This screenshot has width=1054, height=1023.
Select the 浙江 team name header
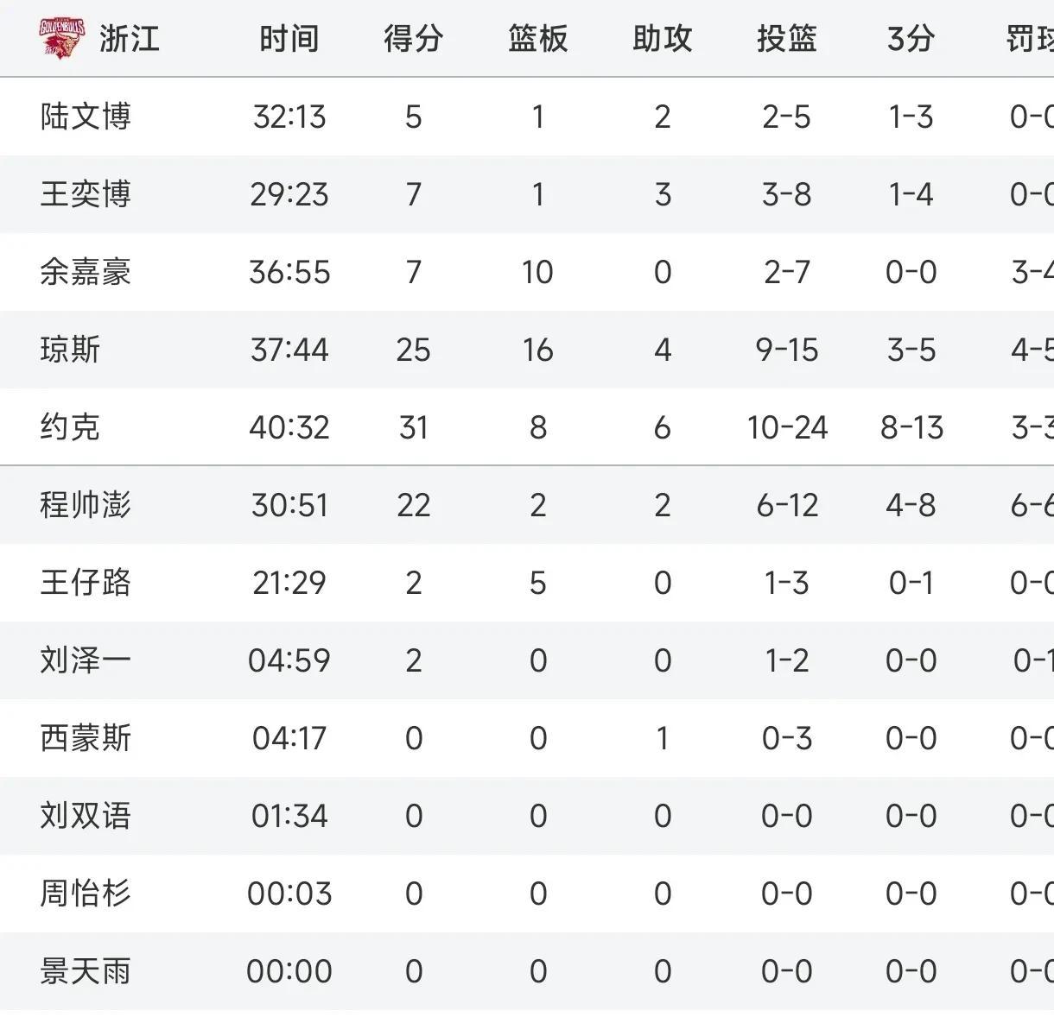pyautogui.click(x=130, y=39)
